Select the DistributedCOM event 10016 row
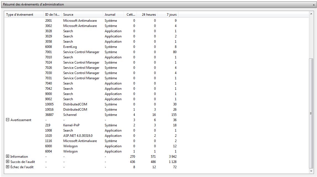This screenshot has height=177, width=317. 75,110
